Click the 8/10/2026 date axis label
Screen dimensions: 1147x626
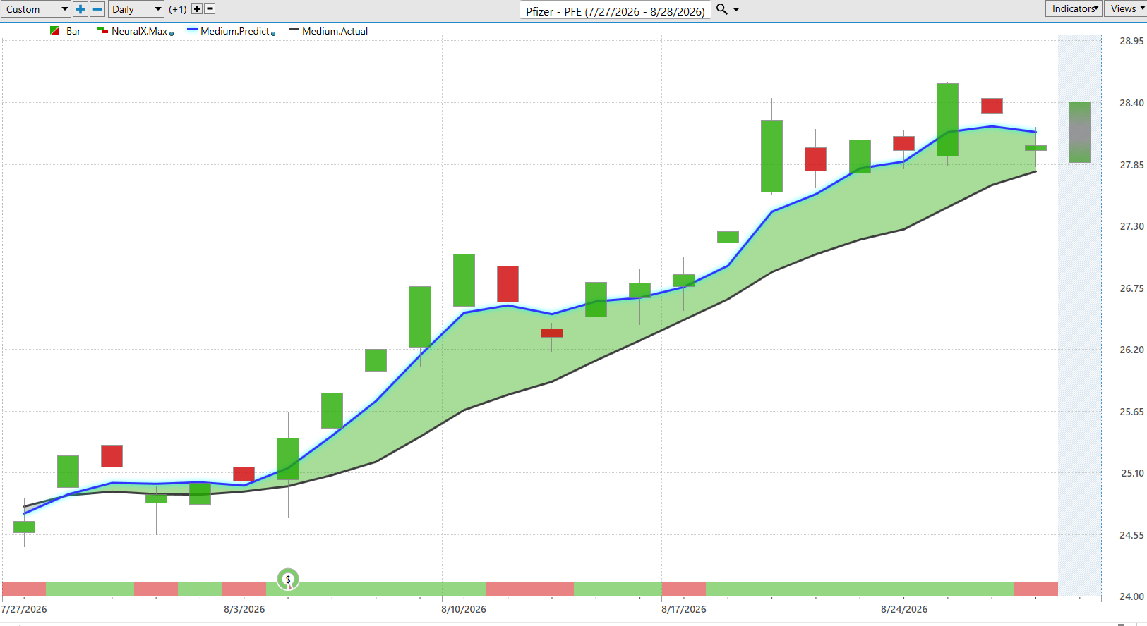464,609
